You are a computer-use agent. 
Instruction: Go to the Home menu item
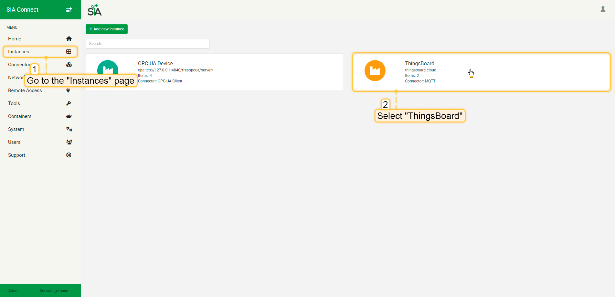pos(15,39)
